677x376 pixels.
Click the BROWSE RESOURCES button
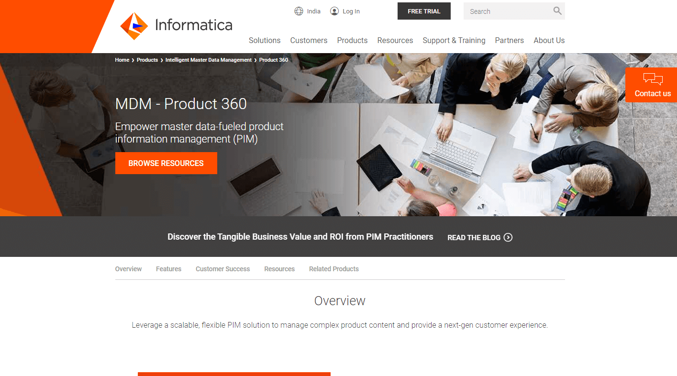166,163
